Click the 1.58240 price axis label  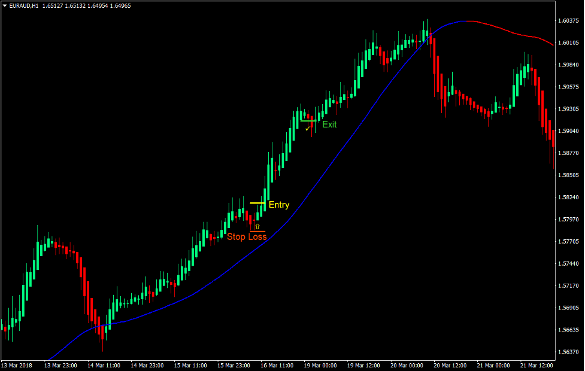(568, 197)
